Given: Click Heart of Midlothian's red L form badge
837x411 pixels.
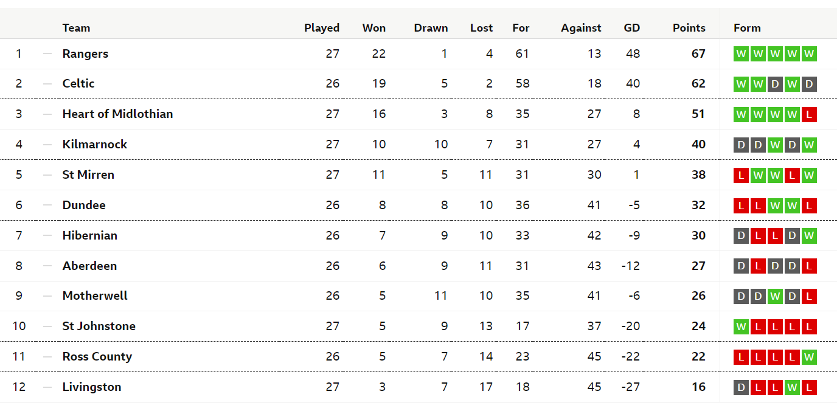Looking at the screenshot, I should click(x=809, y=114).
